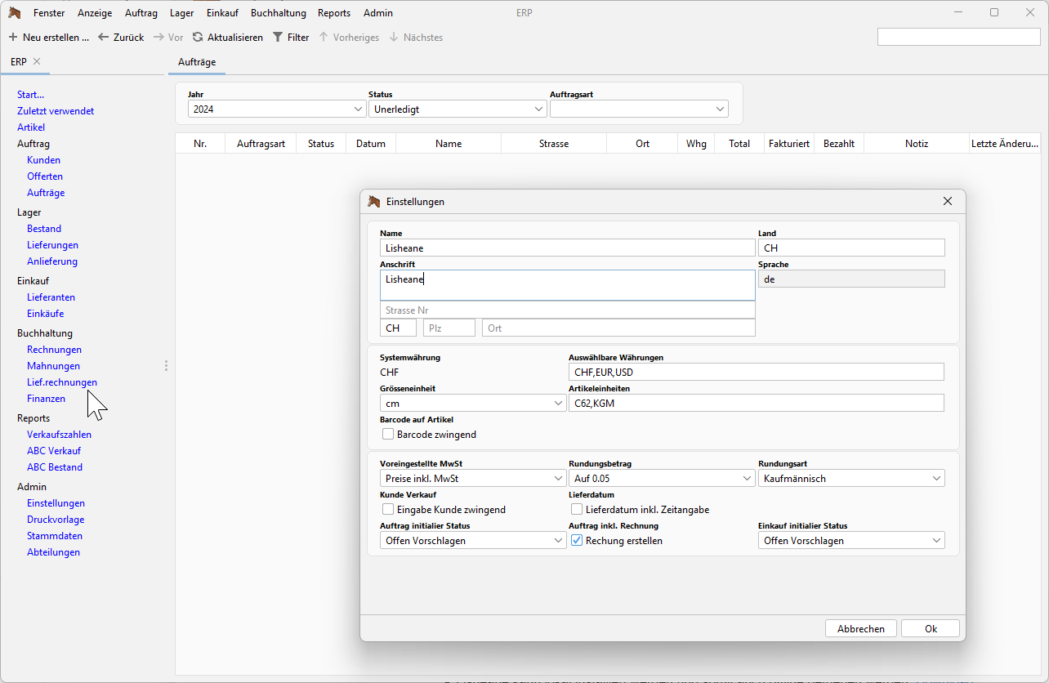Open the Lief.rechnungen sidebar link
Image resolution: width=1049 pixels, height=683 pixels.
[x=62, y=382]
